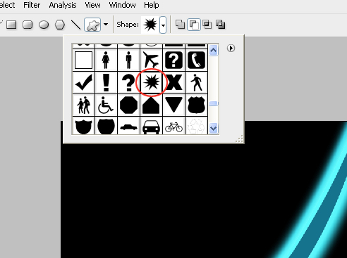The height and width of the screenshot is (258, 347).
Task: Select the Rectangle shape tool
Action: [x=11, y=25]
